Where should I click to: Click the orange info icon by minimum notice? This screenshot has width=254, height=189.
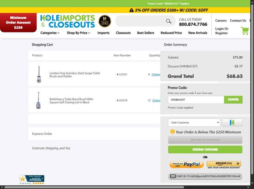pos(172,132)
